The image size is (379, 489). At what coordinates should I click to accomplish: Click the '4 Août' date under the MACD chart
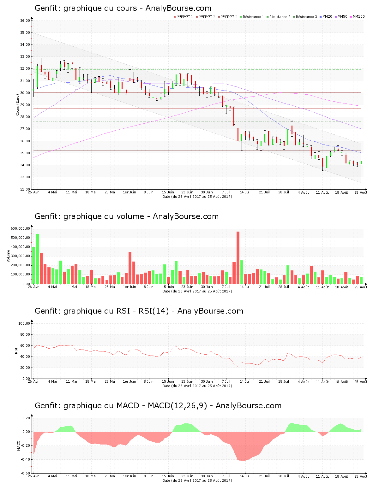click(303, 476)
